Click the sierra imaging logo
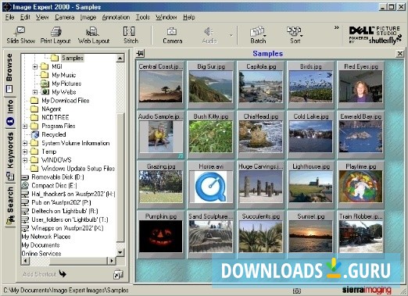 pyautogui.click(x=367, y=290)
